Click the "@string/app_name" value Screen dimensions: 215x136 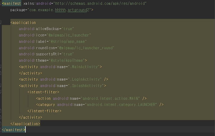[68, 42]
